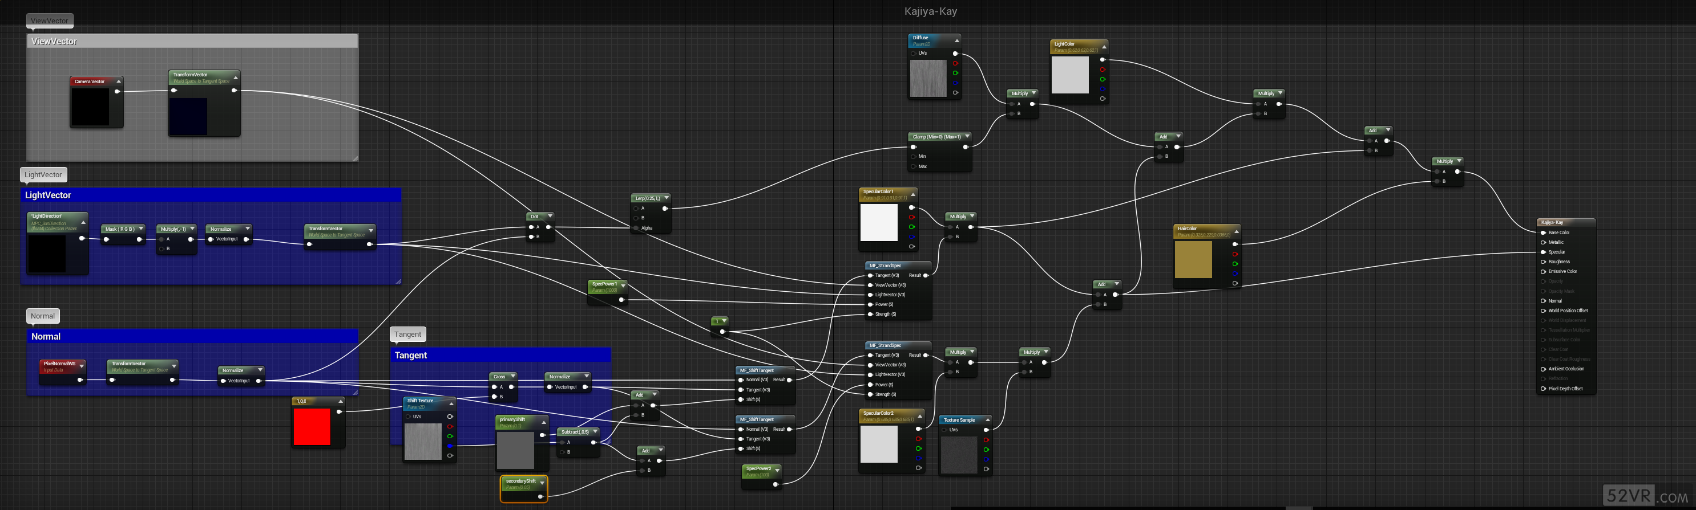Select the SpecPower1 parameter node title
This screenshot has height=510, width=1696.
604,284
